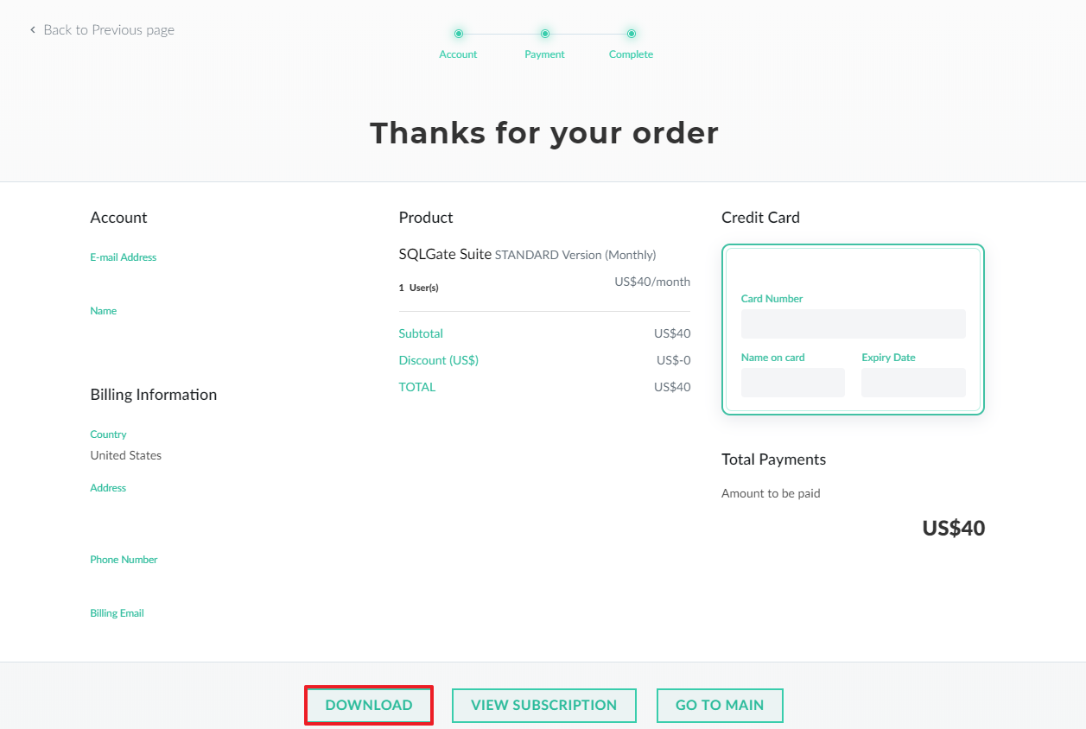Click the GO TO MAIN button
The height and width of the screenshot is (729, 1086).
[x=720, y=705]
